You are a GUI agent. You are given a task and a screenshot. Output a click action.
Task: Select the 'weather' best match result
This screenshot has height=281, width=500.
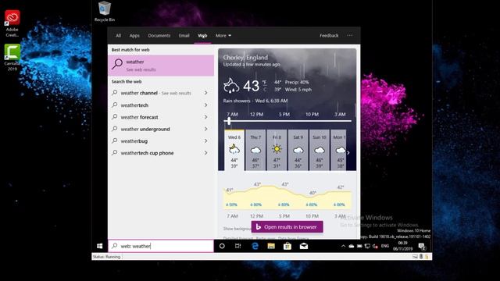click(x=161, y=66)
